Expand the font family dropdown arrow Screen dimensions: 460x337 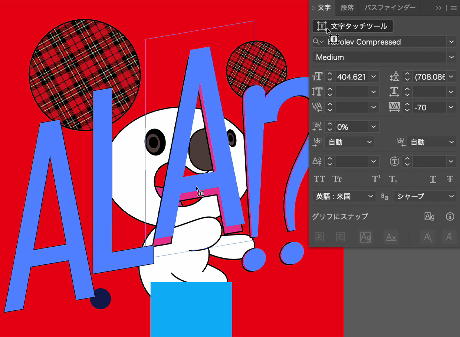coord(451,42)
